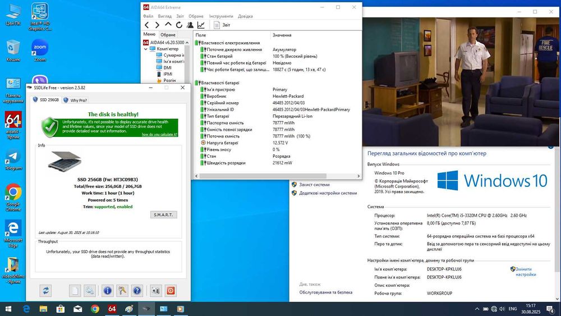Open Довідка menu in AIDA64

click(x=245, y=16)
